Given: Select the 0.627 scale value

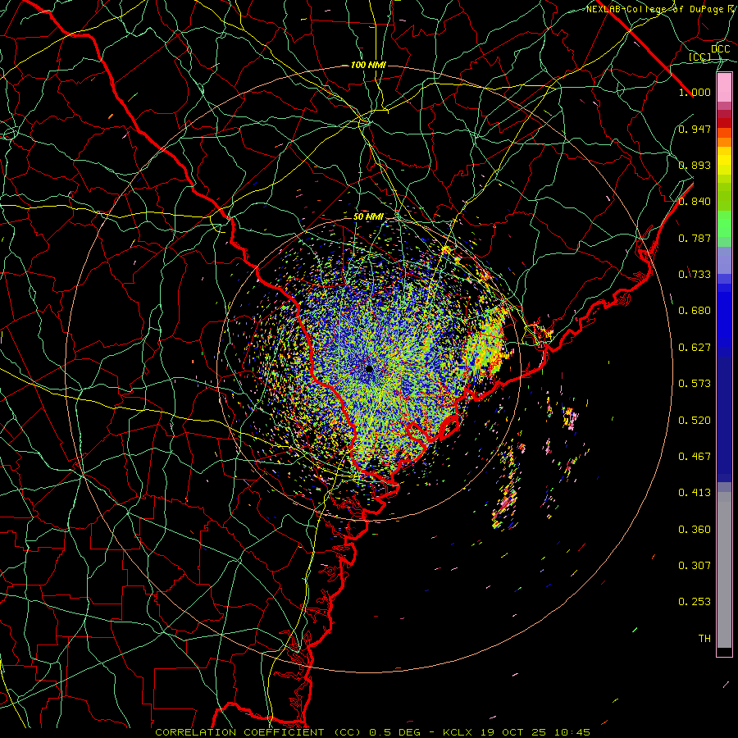Looking at the screenshot, I should (695, 348).
